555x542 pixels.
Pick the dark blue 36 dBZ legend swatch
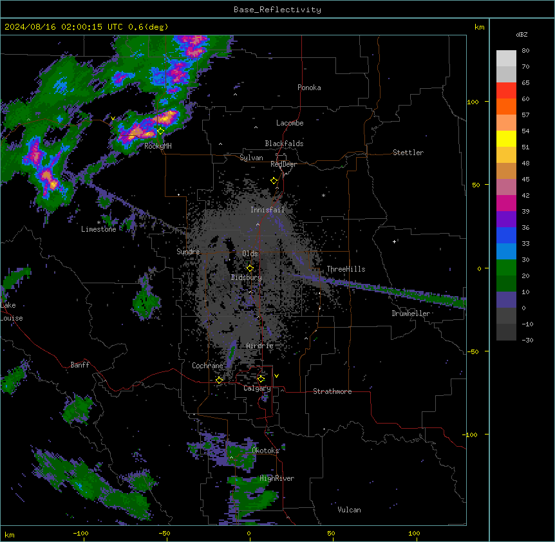(506, 235)
